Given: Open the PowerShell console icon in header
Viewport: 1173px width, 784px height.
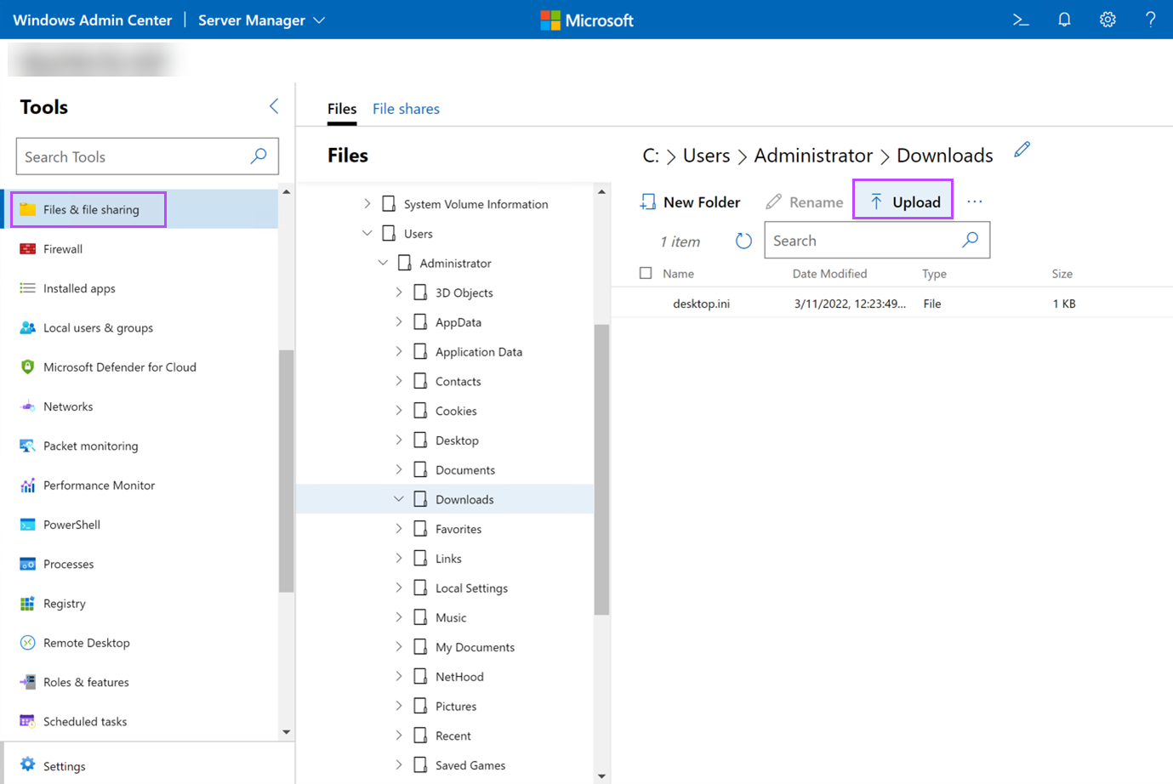Looking at the screenshot, I should (x=1021, y=20).
